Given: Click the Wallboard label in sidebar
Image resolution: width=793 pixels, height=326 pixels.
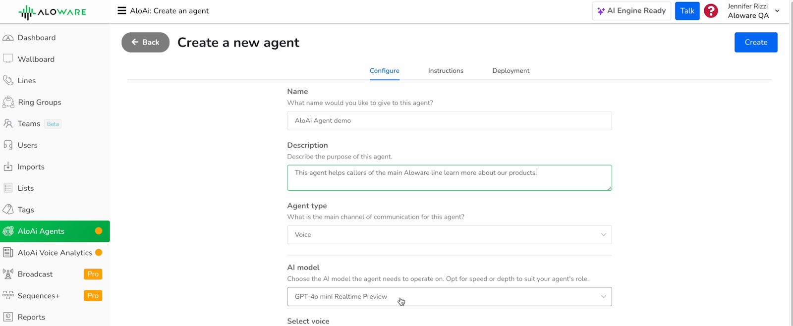Looking at the screenshot, I should pyautogui.click(x=36, y=59).
